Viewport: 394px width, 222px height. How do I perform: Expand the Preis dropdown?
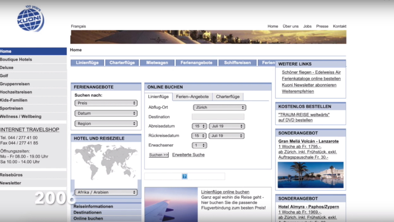click(x=106, y=103)
